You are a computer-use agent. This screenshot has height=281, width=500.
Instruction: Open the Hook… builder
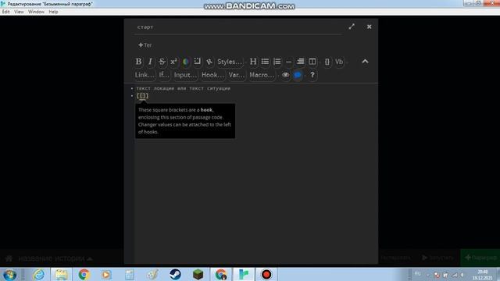(212, 75)
